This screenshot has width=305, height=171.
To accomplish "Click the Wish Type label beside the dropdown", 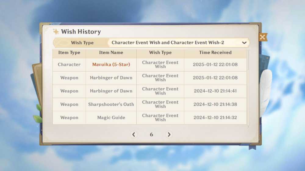I will 82,43.
